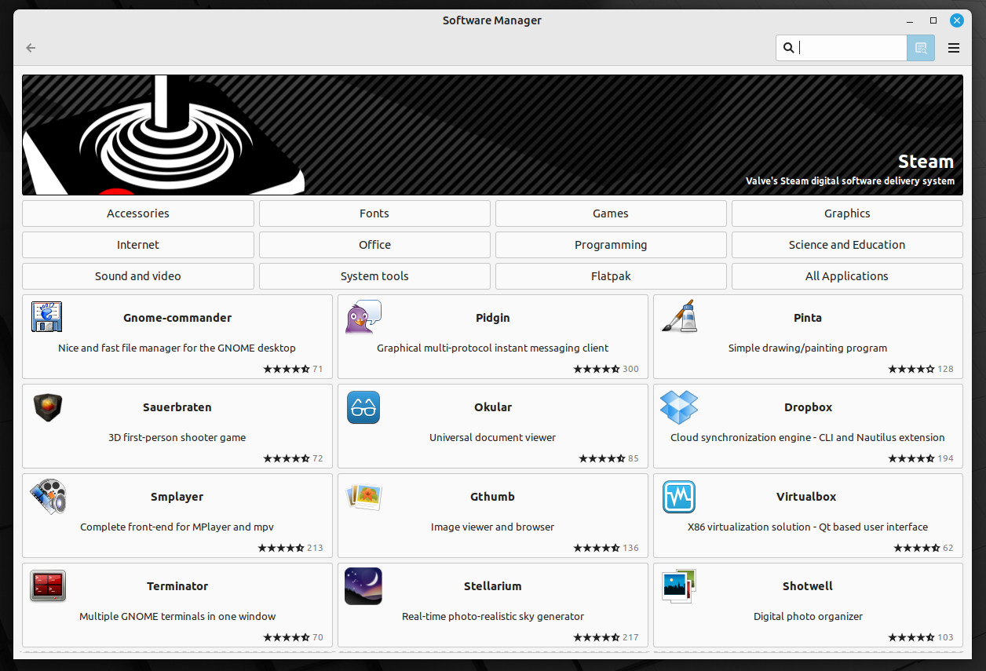Image resolution: width=986 pixels, height=671 pixels.
Task: Toggle the search-in-descriptions button beside search
Action: 921,48
